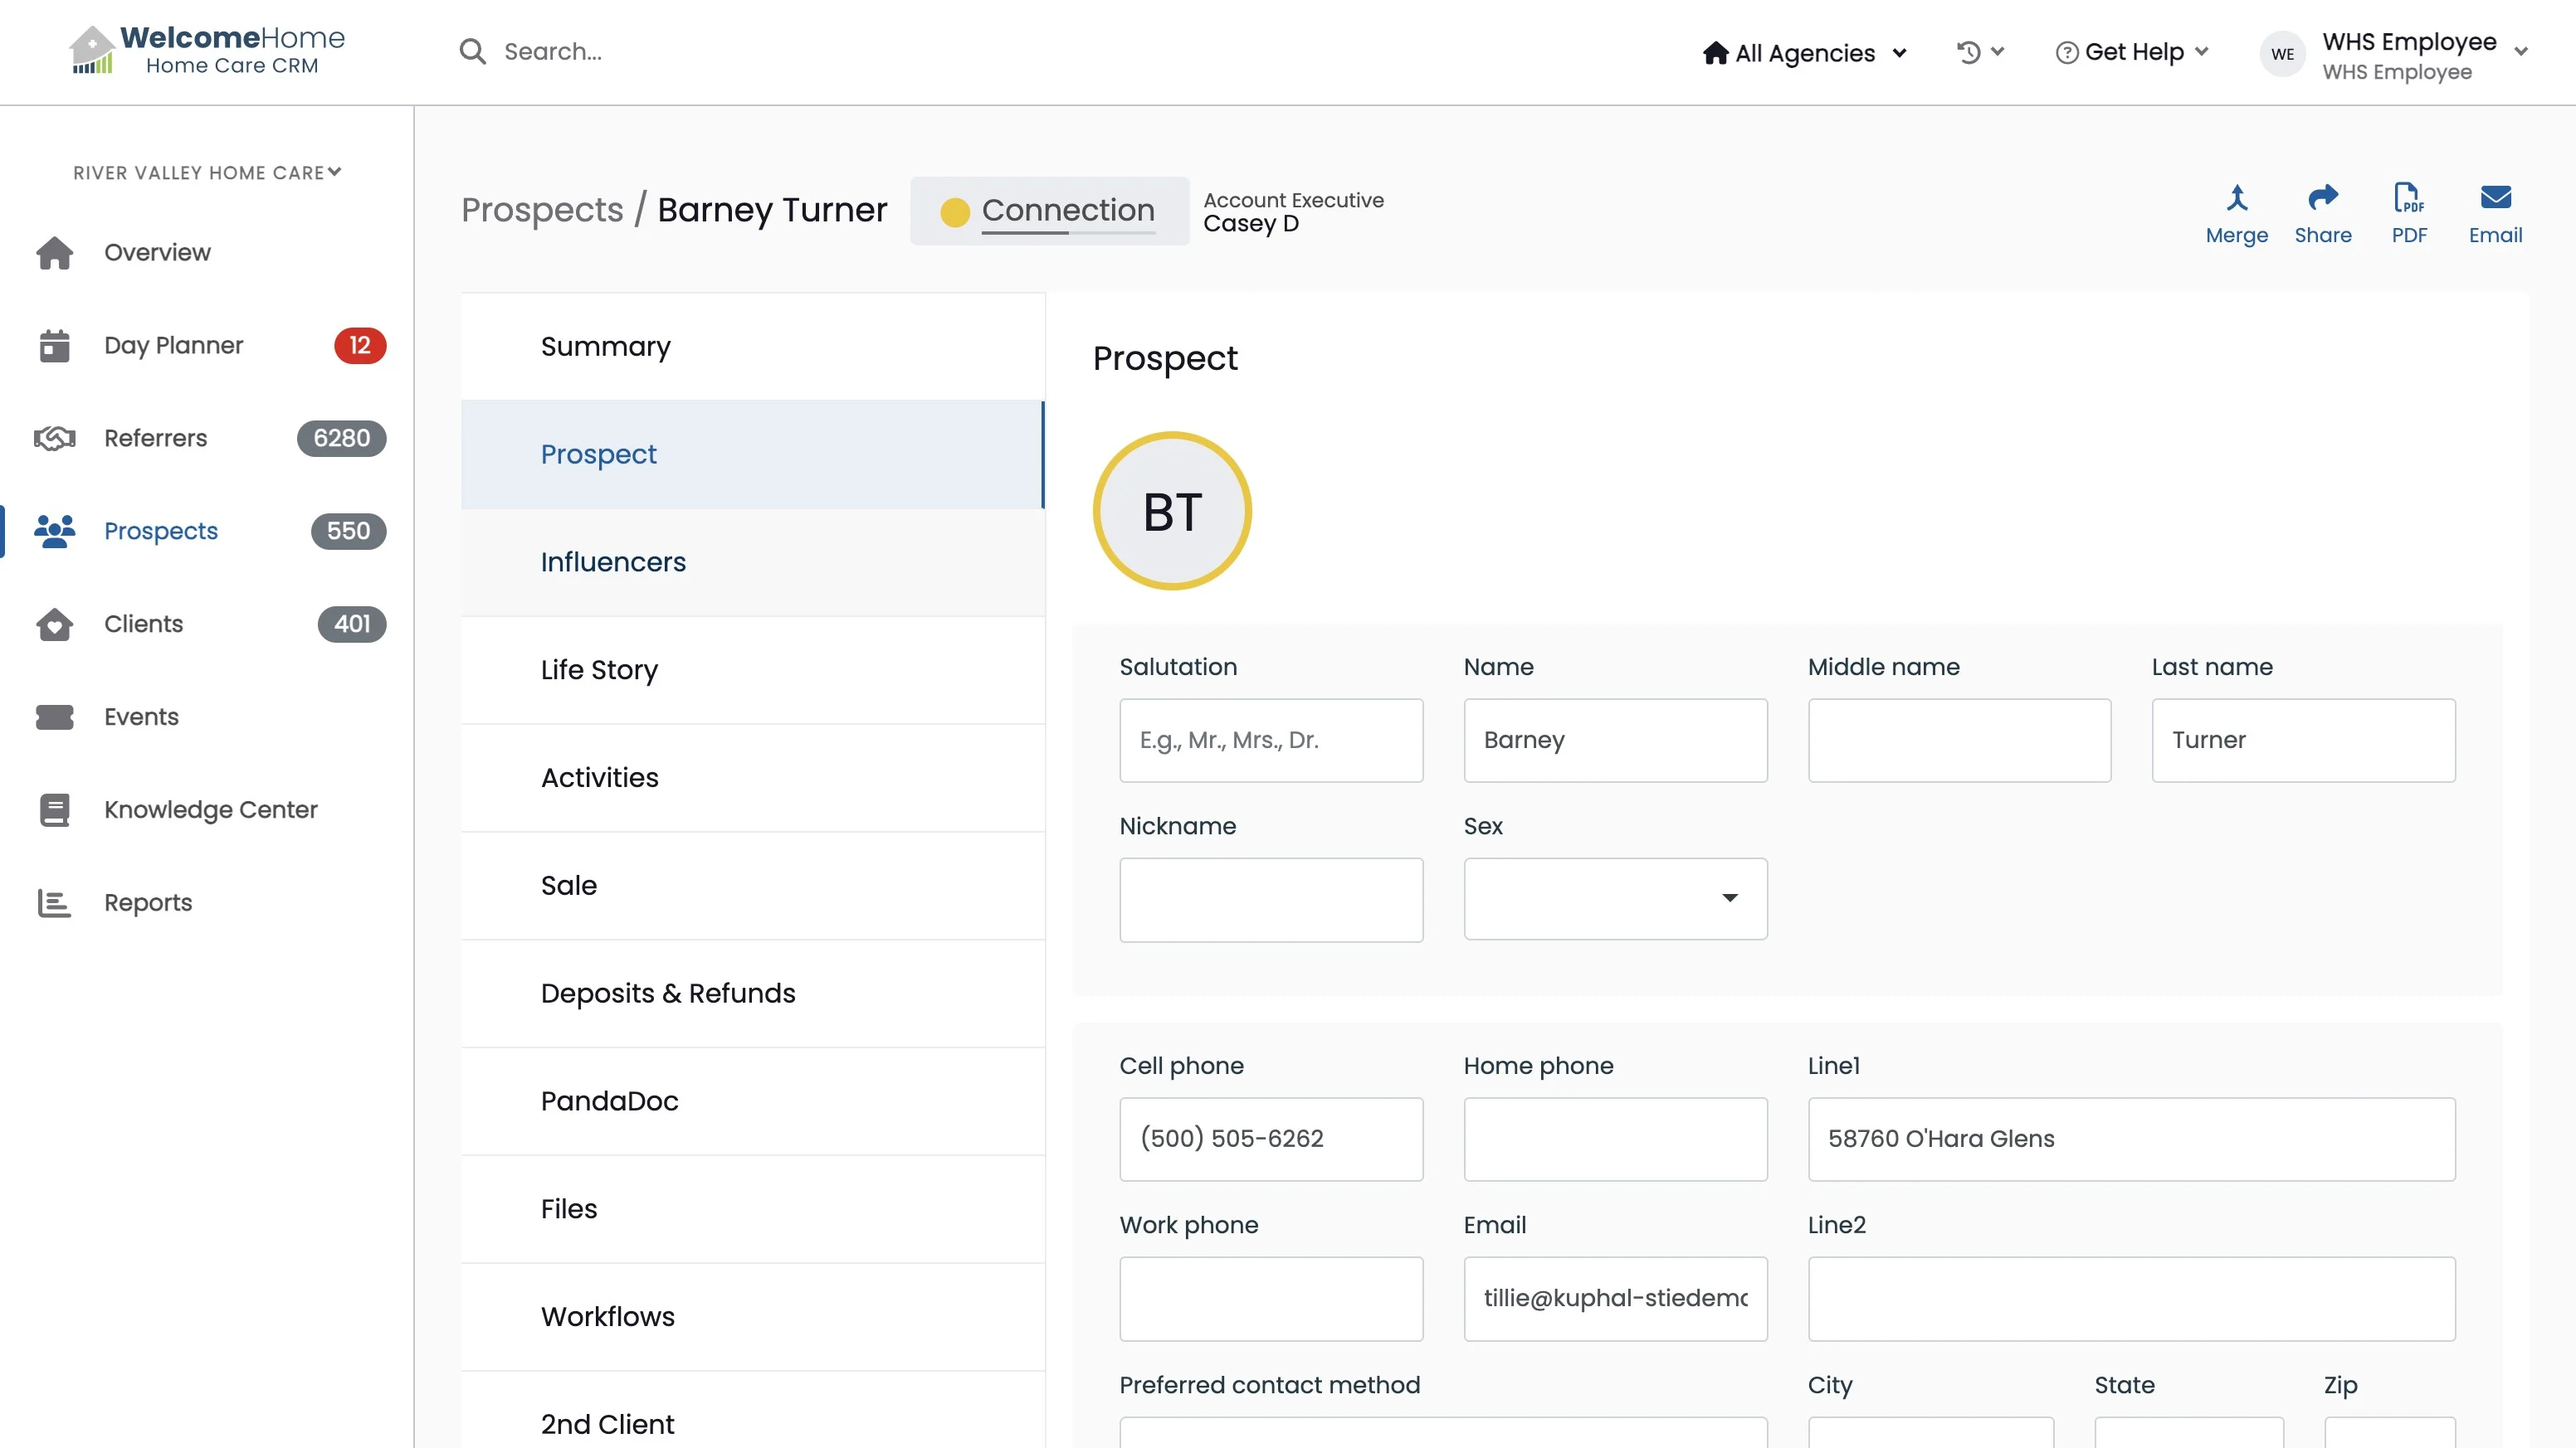Image resolution: width=2576 pixels, height=1448 pixels.
Task: Click the Share arrow icon
Action: coord(2322,198)
